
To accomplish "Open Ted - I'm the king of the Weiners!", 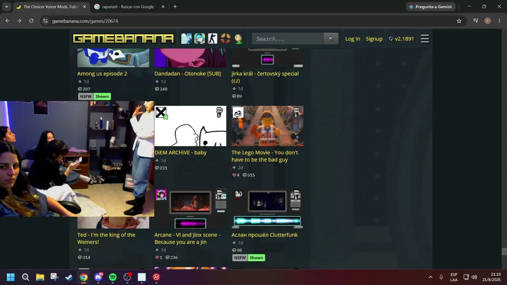I will point(106,238).
